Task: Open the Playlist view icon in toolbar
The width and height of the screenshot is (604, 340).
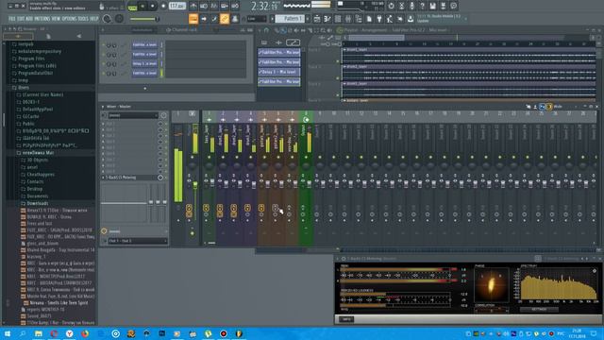Action: click(x=317, y=19)
